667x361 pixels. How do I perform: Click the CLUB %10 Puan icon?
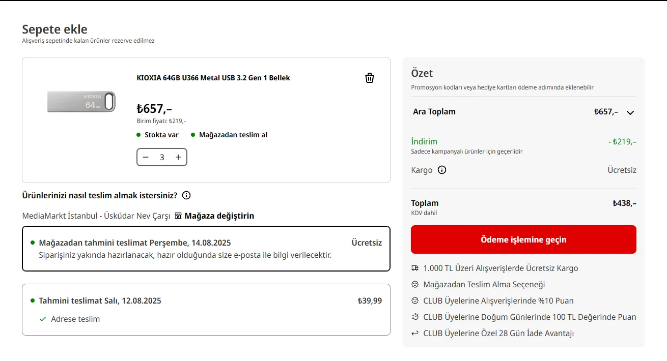[x=415, y=300]
